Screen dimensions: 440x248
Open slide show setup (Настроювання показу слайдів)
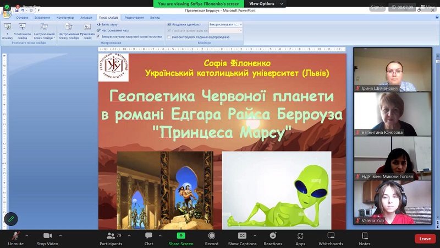pos(69,31)
